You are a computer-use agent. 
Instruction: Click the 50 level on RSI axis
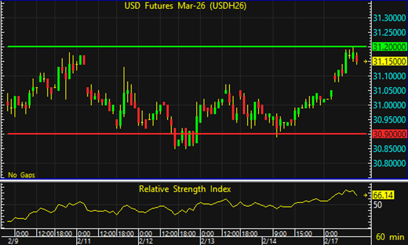pos(377,205)
